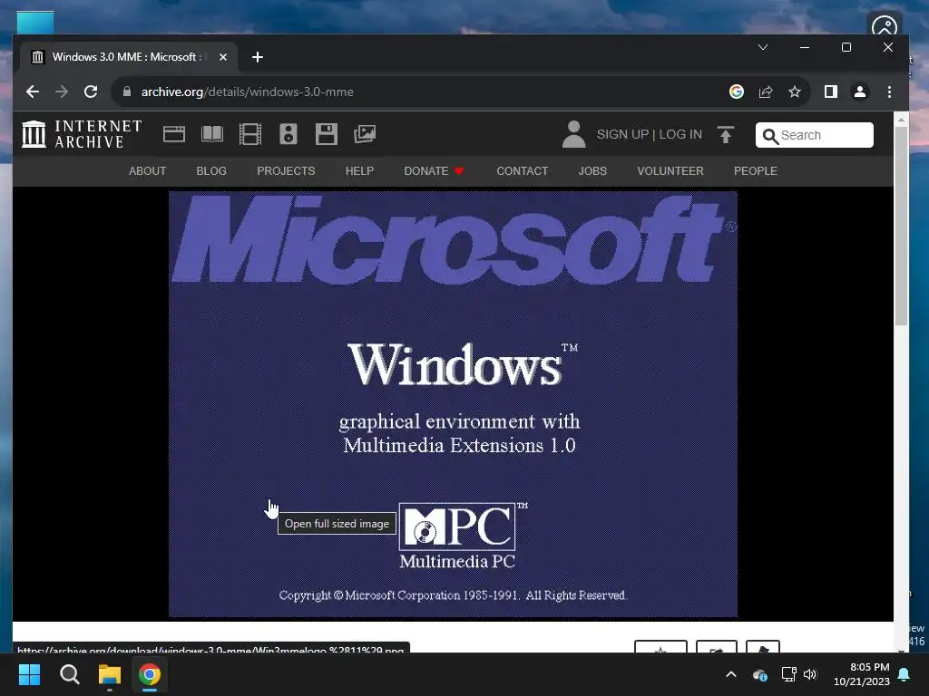
Task: Open the Chrome profile icon
Action: click(x=860, y=92)
